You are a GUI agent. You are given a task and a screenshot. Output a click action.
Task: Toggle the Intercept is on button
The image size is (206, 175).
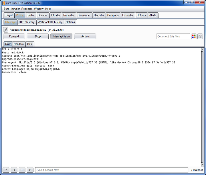61,36
